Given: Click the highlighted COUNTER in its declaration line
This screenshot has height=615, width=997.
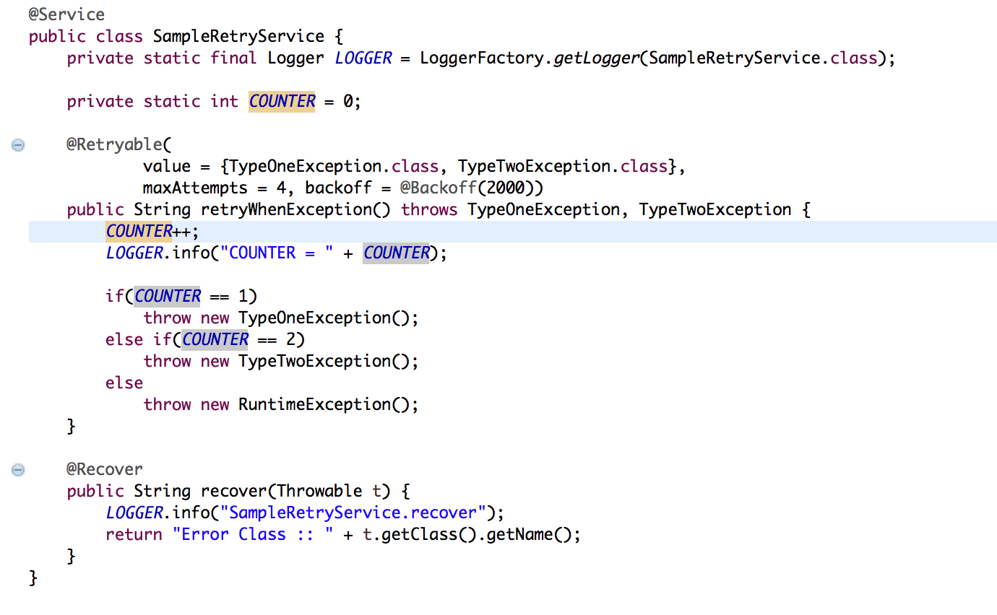Looking at the screenshot, I should pos(282,101).
